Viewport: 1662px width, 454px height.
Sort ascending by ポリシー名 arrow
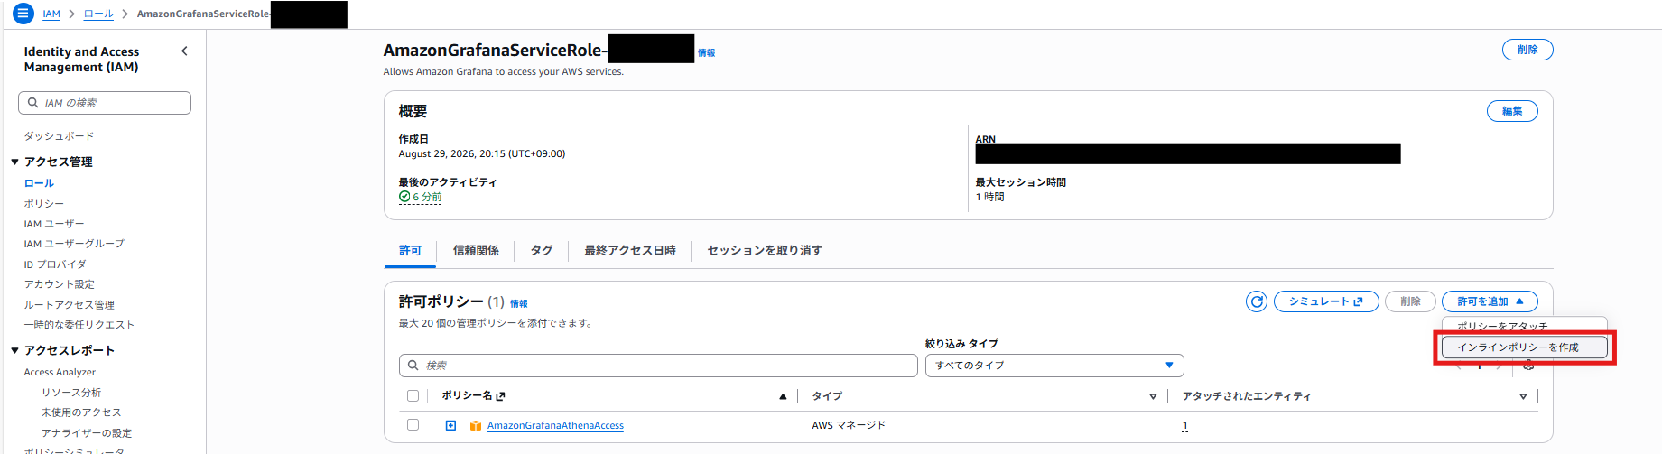coord(783,396)
